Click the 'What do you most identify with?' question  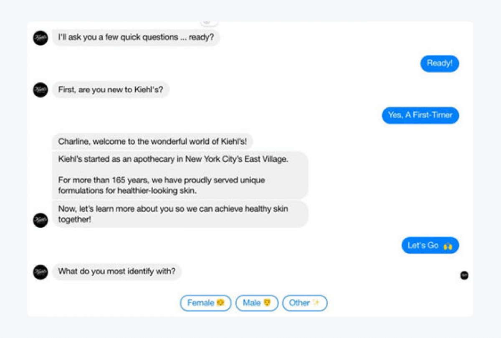[x=117, y=271]
